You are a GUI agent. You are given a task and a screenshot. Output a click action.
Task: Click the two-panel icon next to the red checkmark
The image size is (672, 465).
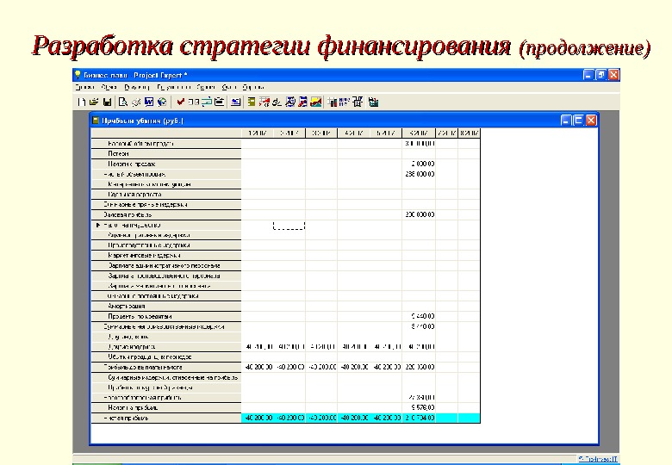point(194,102)
